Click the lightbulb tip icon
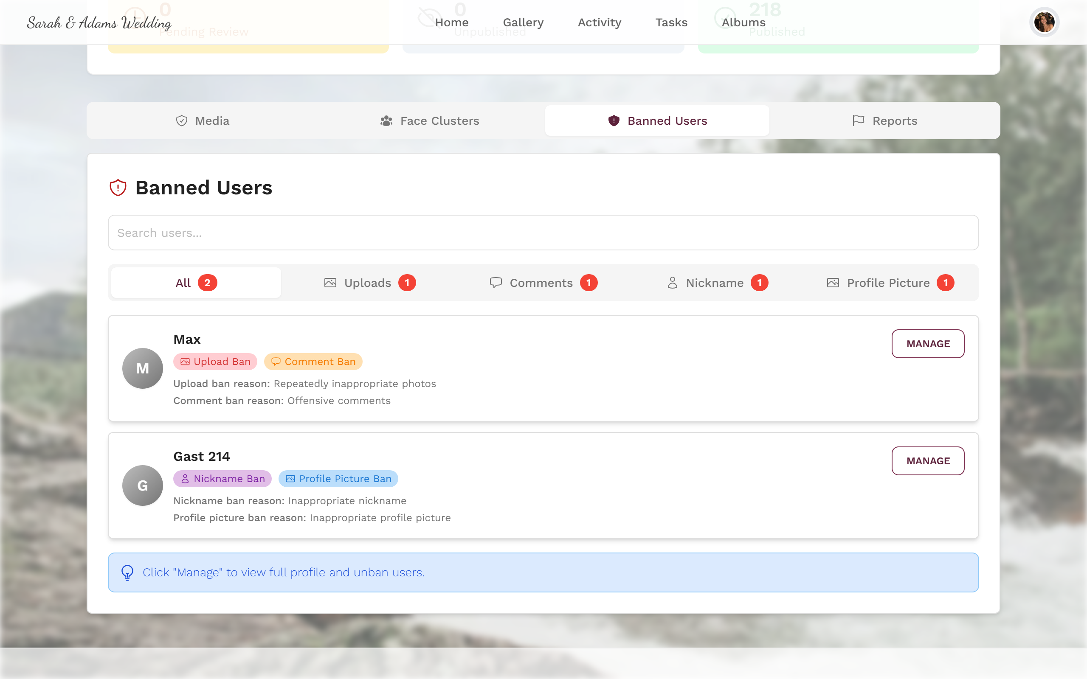Screen dimensions: 1087x679 pos(127,572)
